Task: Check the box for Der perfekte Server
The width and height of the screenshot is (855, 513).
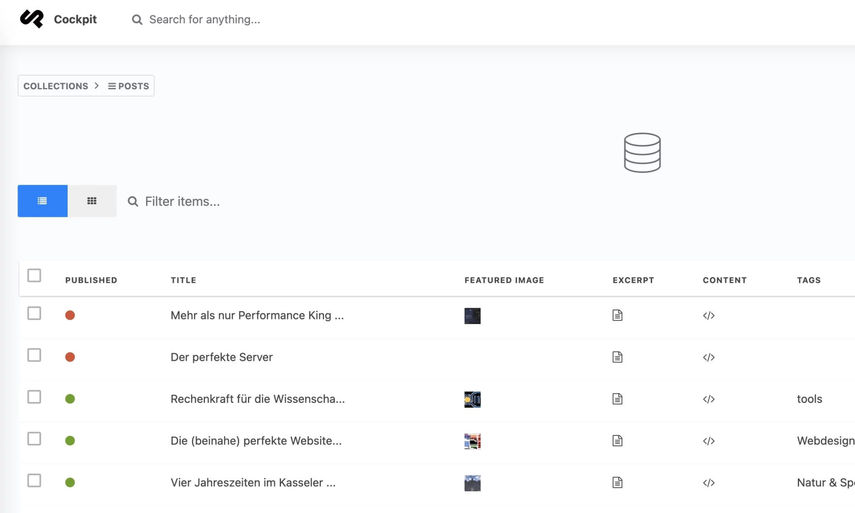Action: click(x=34, y=355)
